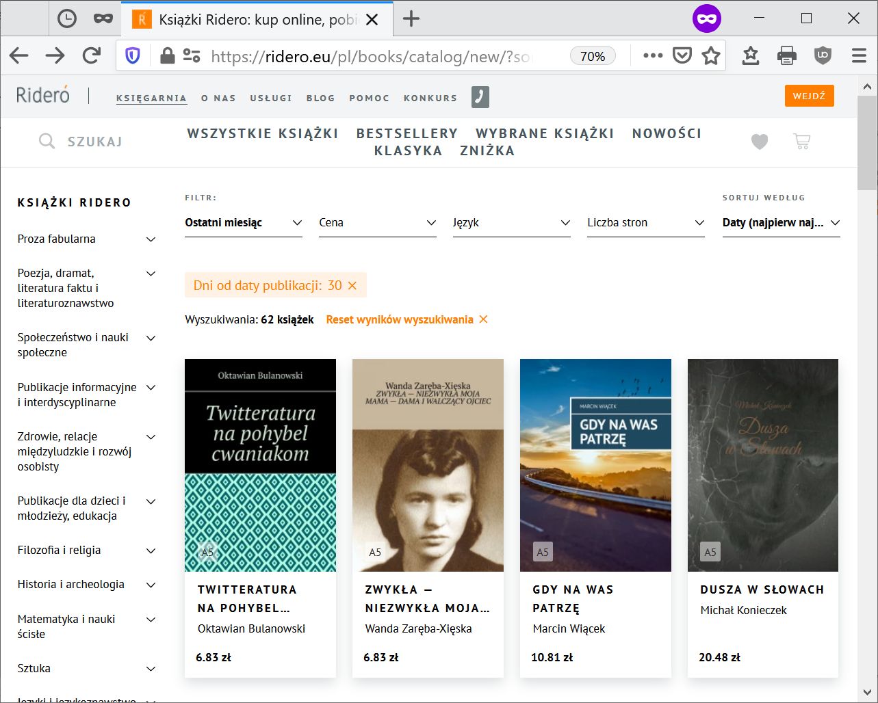Open the Język filter dropdown
This screenshot has height=703, width=878.
(512, 223)
